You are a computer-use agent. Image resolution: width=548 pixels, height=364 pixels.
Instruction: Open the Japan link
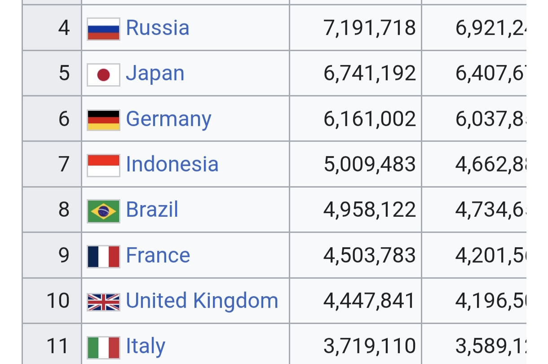pos(155,74)
